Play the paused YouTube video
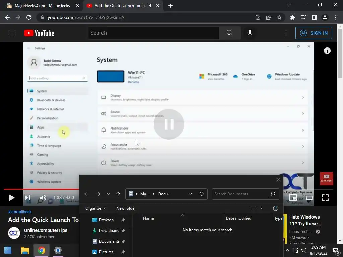Image resolution: width=343 pixels, height=257 pixels. [x=12, y=198]
